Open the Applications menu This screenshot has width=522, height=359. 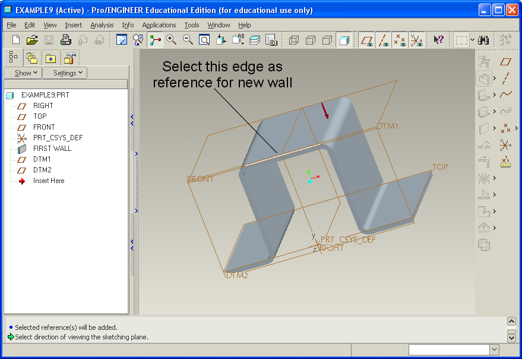point(159,25)
